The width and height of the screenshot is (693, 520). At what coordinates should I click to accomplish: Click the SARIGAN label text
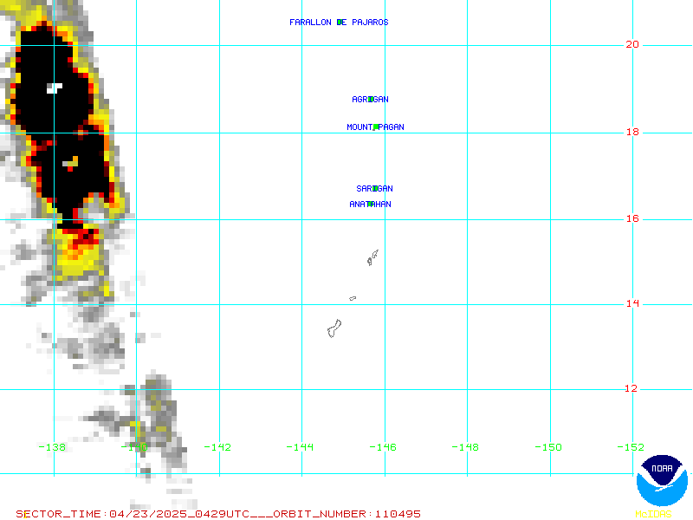(375, 189)
